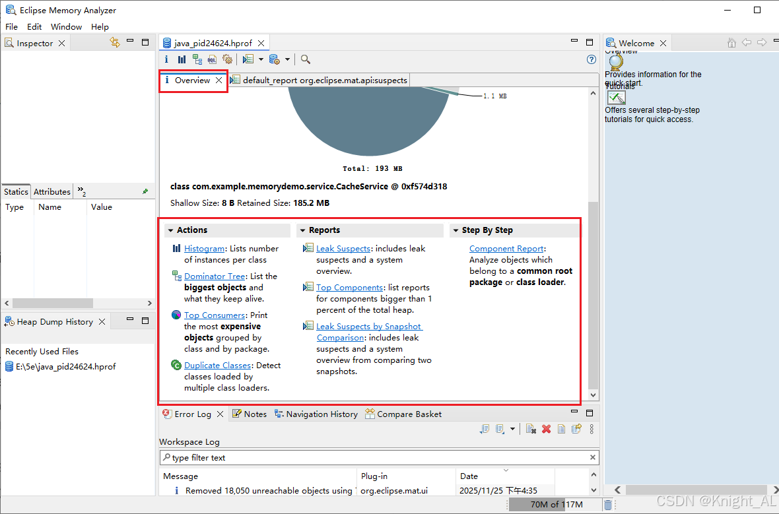This screenshot has width=779, height=514.
Task: Close the Overview sub-tab
Action: [x=219, y=80]
